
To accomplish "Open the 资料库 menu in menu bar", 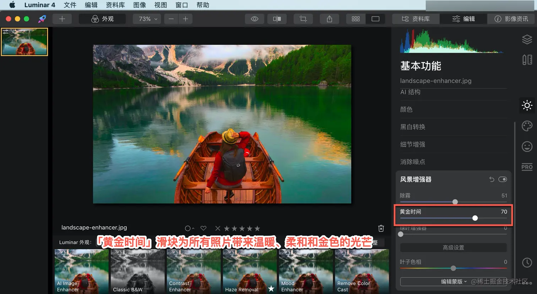I will pos(115,5).
